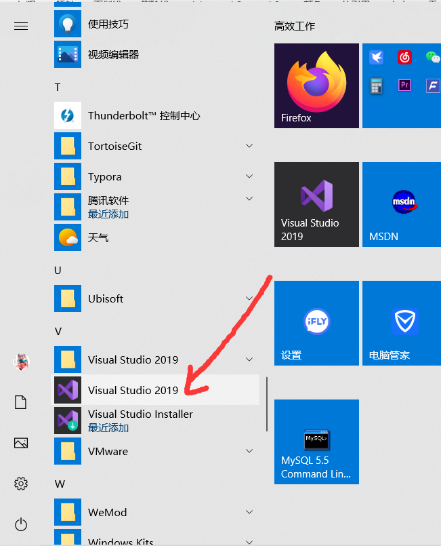441x546 pixels.
Task: Click the 视频编辑器 label text
Action: (113, 55)
